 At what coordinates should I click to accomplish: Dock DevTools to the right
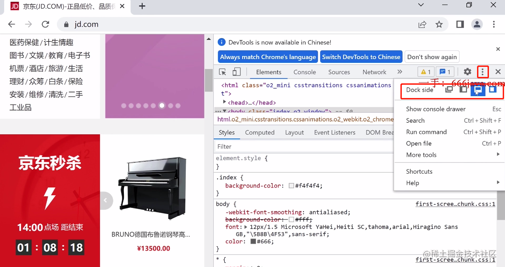493,89
